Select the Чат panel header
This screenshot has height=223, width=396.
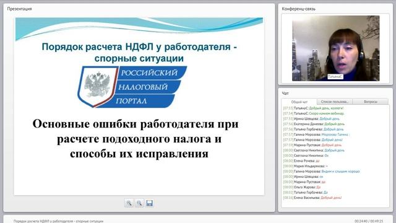click(285, 94)
